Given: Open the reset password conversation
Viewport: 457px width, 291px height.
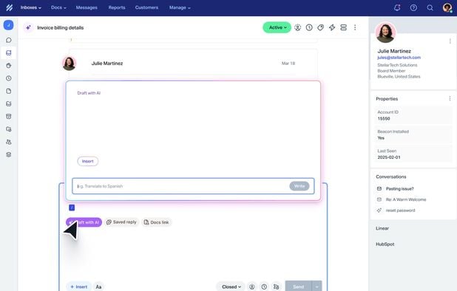Looking at the screenshot, I should tap(400, 210).
